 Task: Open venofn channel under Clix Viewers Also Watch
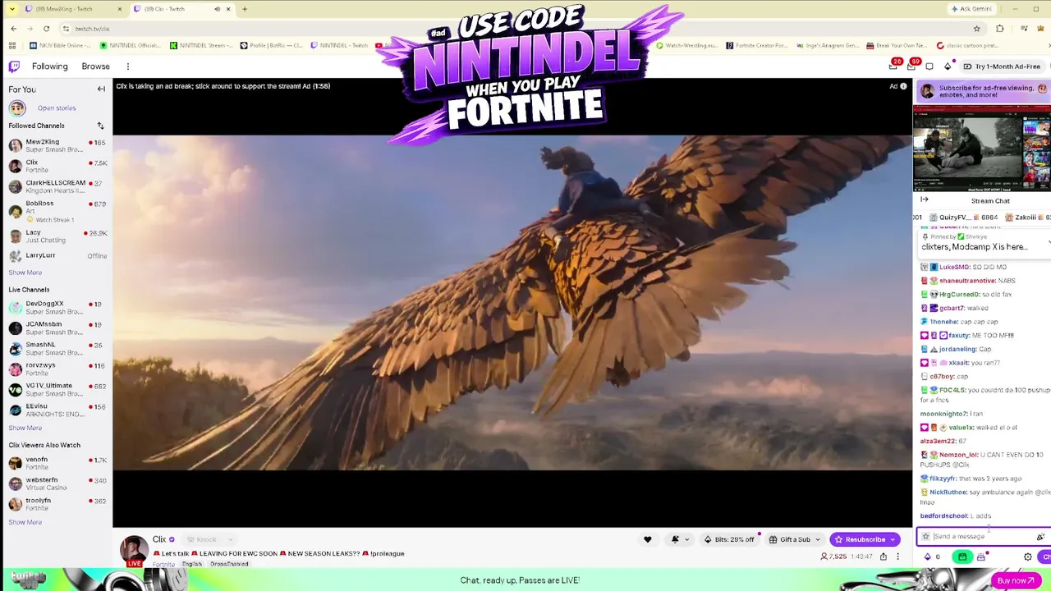pos(57,464)
